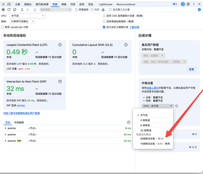Switch to the 源代码/来源 tab
This screenshot has height=174, width=203.
point(42,4)
